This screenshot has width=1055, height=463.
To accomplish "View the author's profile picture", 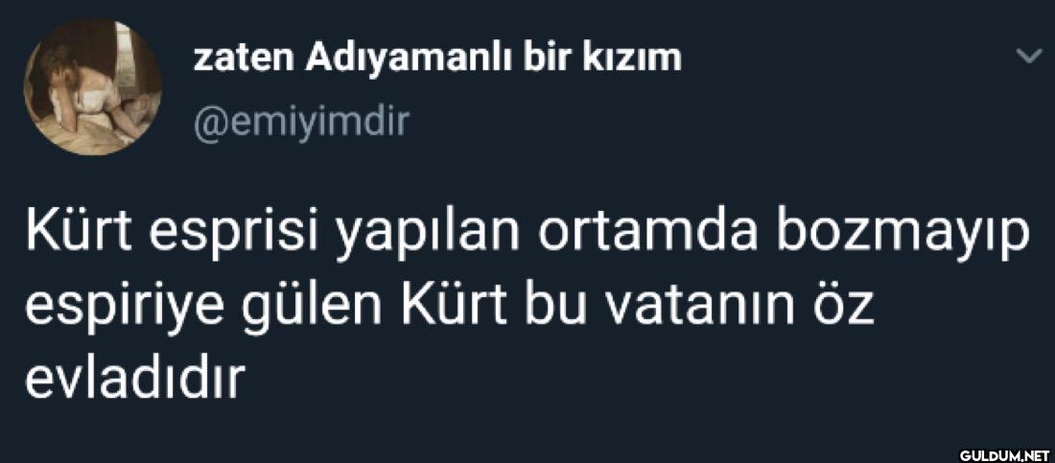I will [x=93, y=87].
